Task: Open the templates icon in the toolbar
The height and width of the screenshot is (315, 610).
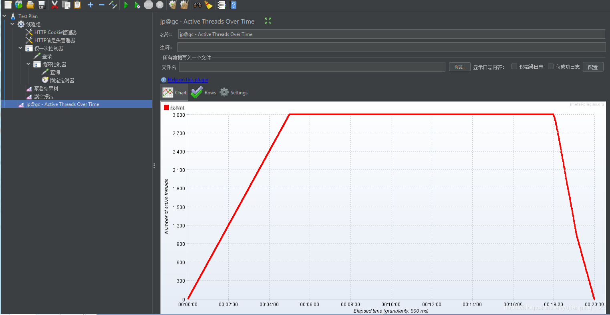Action: pos(19,5)
